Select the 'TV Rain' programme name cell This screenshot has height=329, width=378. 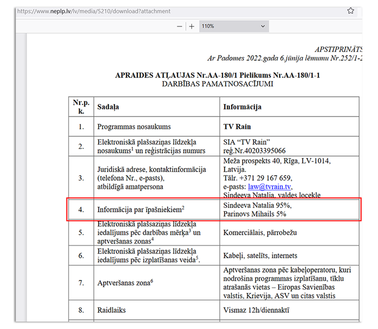coord(289,127)
